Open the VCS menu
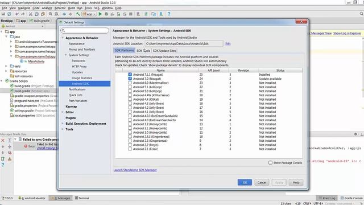364x205 pixels. click(97, 8)
